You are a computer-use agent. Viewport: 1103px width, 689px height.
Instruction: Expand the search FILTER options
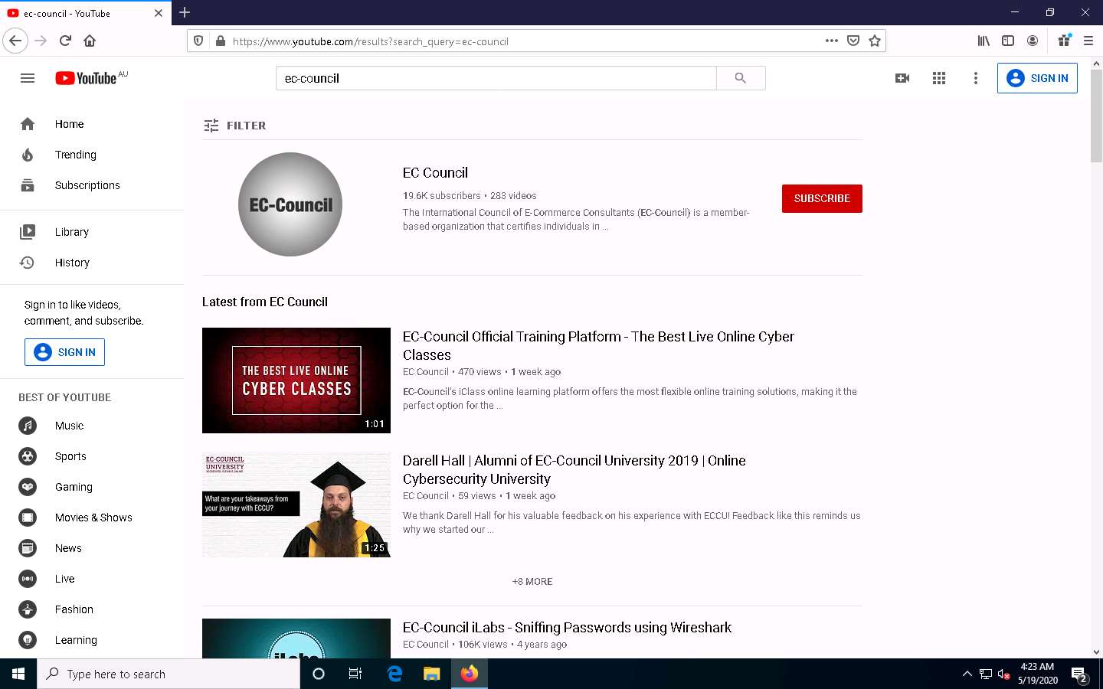(235, 126)
